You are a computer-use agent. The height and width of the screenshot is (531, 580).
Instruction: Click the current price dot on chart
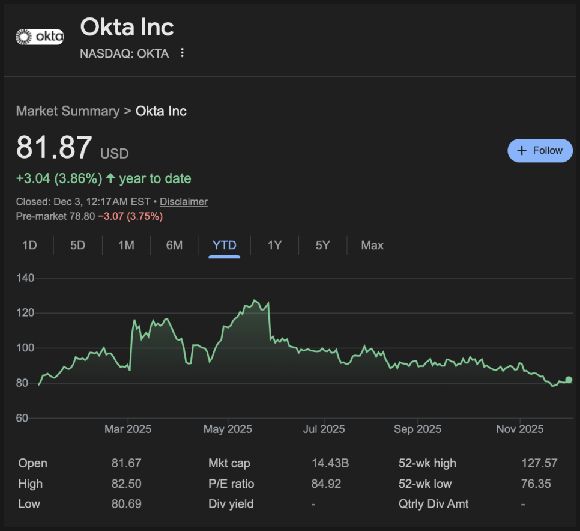(569, 380)
